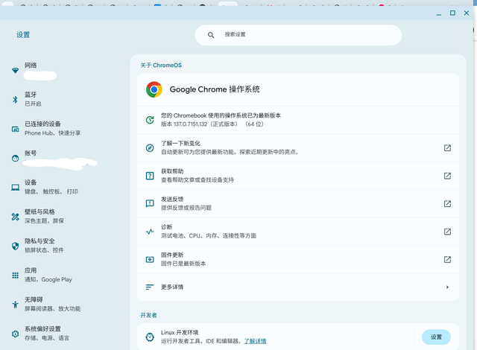
Task: Click the 已连接的设备 devices icon
Action: pyautogui.click(x=15, y=129)
